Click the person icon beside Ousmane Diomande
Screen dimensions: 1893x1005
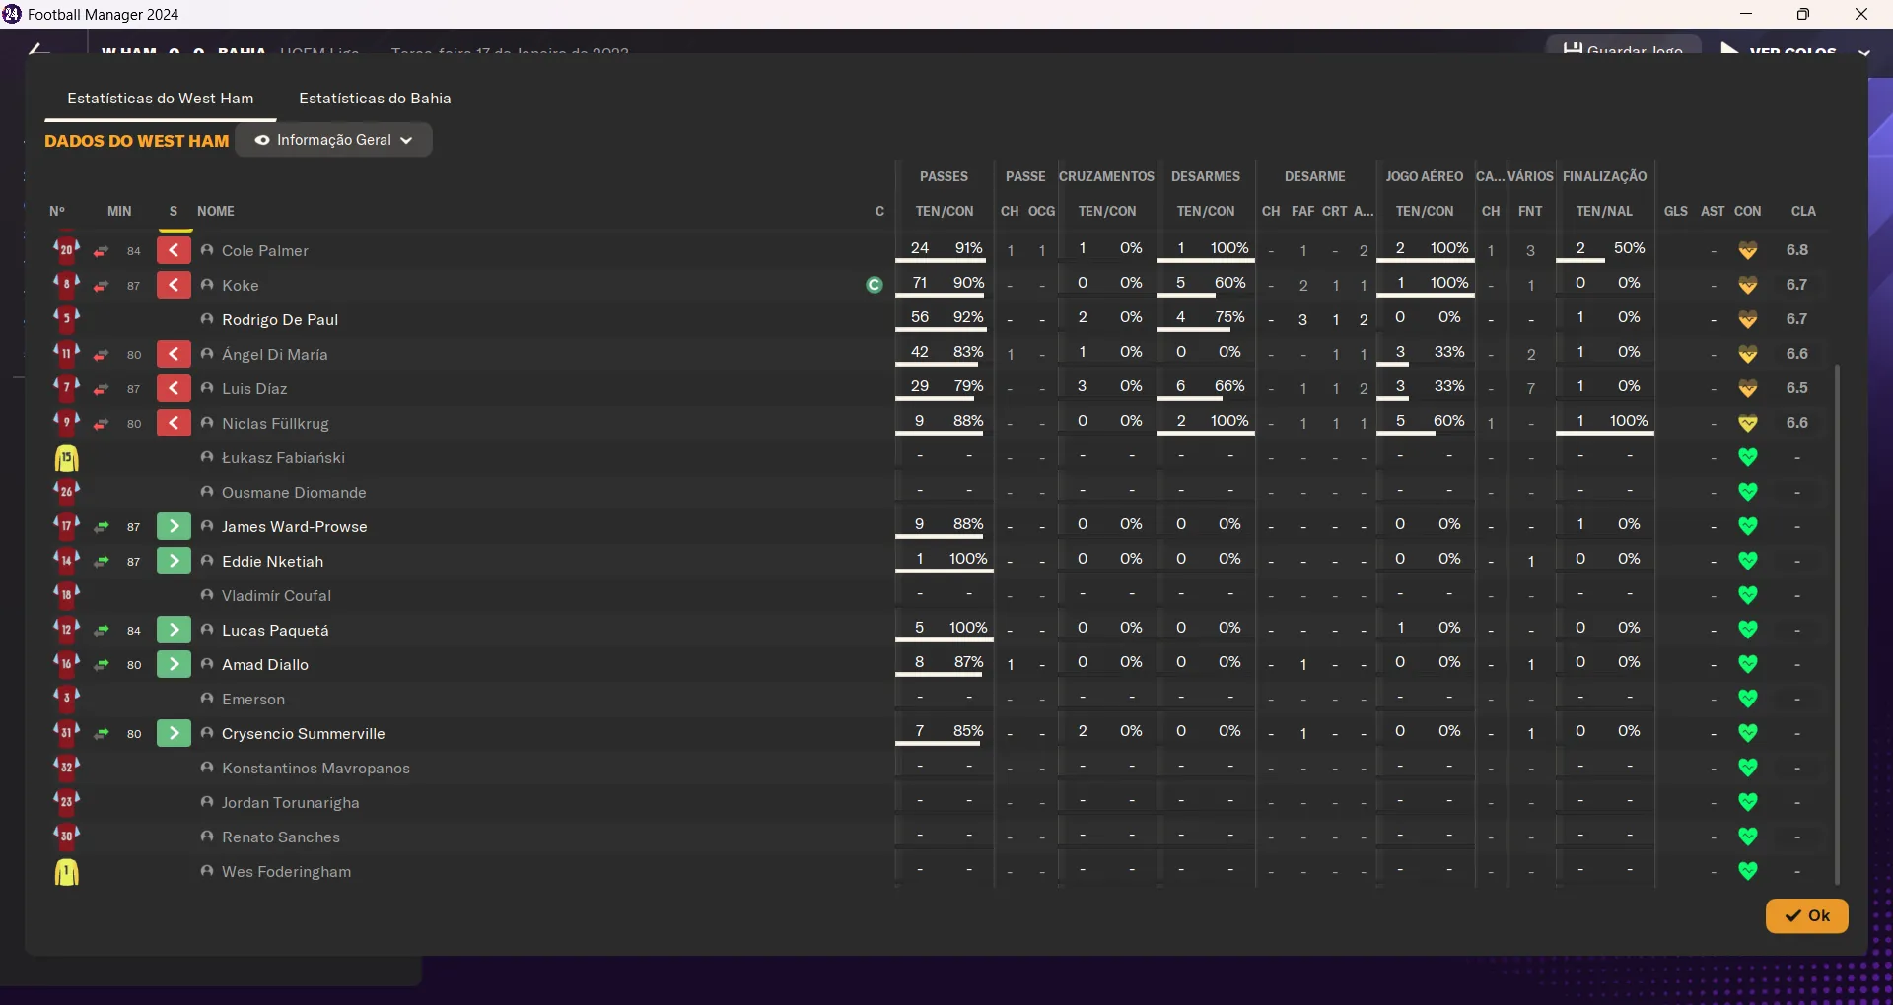pyautogui.click(x=207, y=492)
